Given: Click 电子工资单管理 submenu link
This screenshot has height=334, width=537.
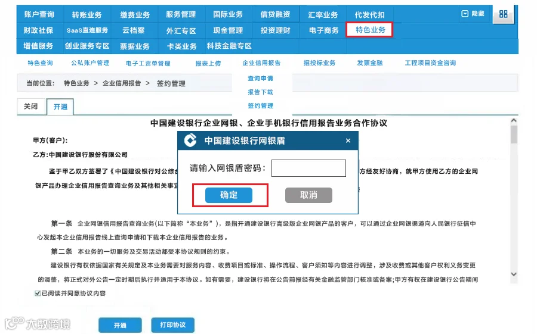Looking at the screenshot, I should pyautogui.click(x=148, y=63).
